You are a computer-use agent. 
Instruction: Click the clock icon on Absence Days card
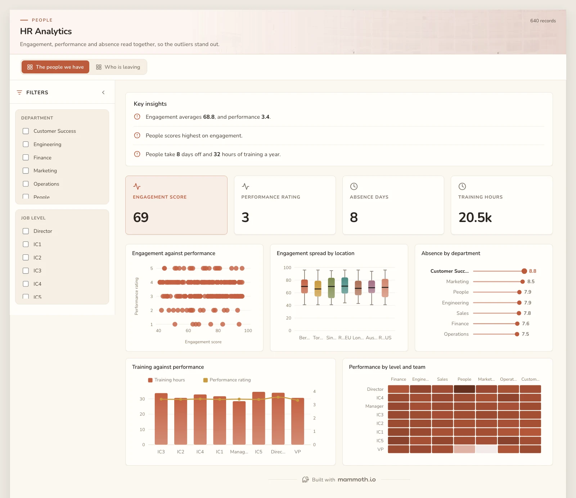coord(354,186)
